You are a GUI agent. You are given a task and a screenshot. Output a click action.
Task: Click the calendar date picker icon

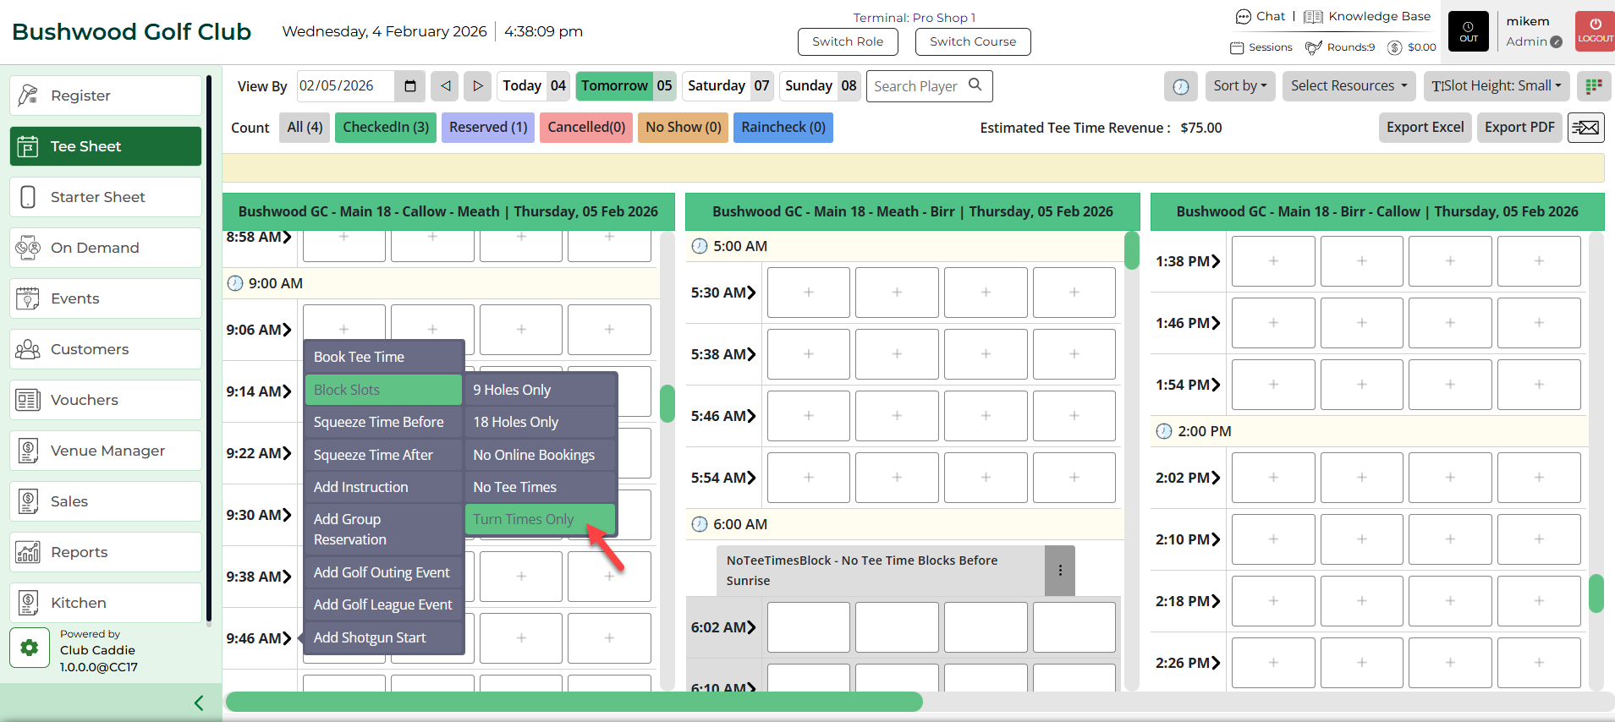click(x=410, y=86)
